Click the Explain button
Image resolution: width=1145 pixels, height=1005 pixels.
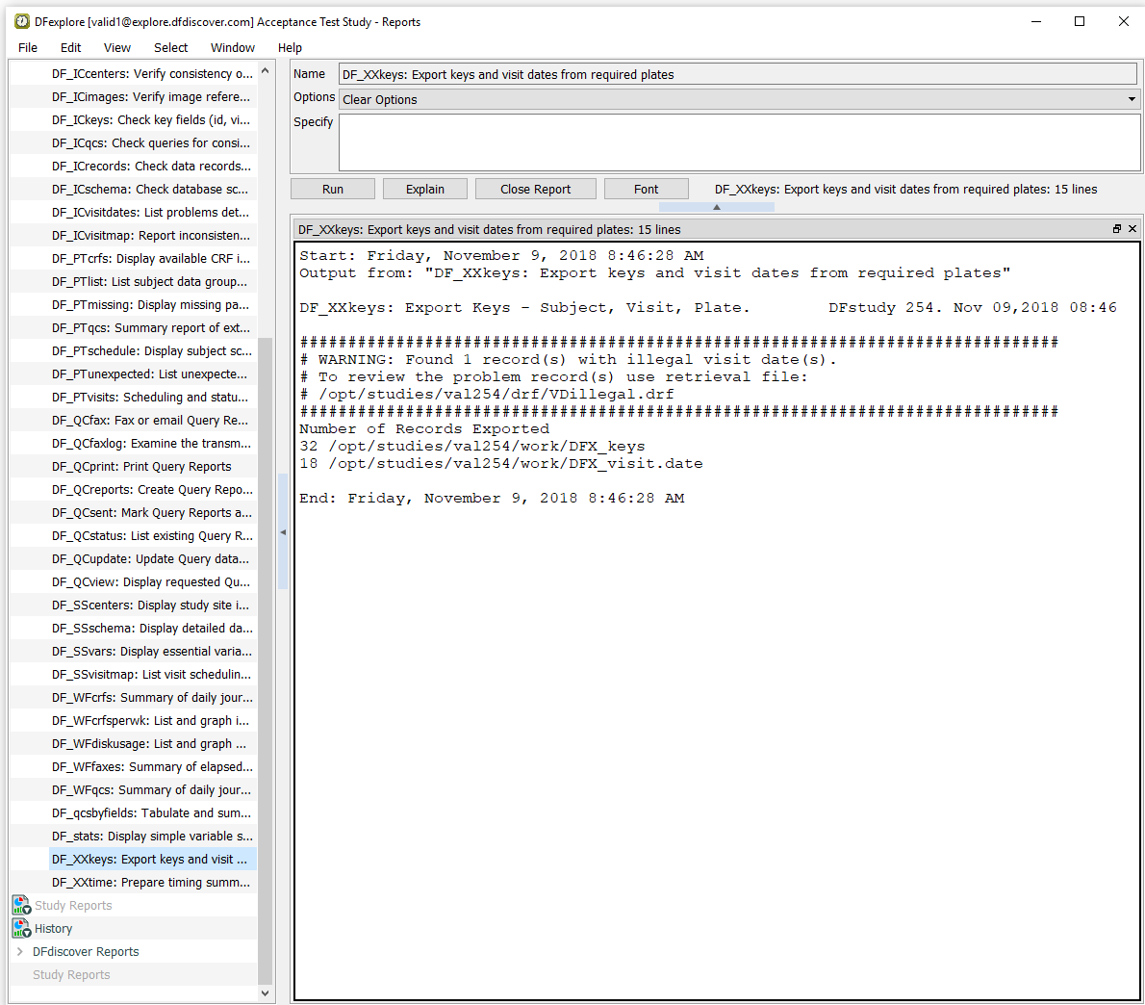(x=424, y=190)
